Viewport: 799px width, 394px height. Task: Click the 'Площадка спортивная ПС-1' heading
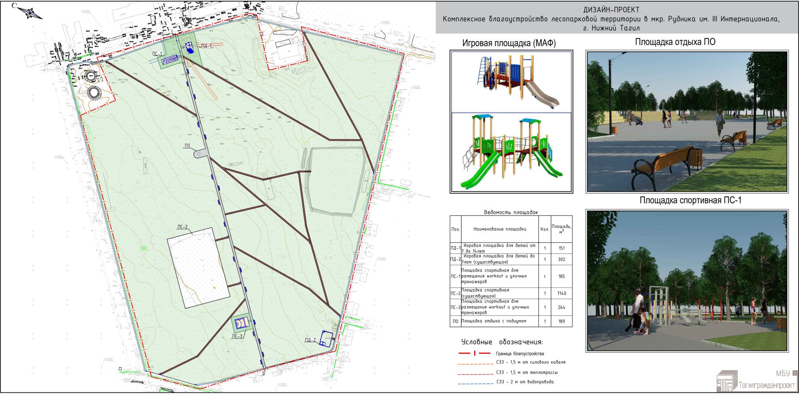click(690, 201)
